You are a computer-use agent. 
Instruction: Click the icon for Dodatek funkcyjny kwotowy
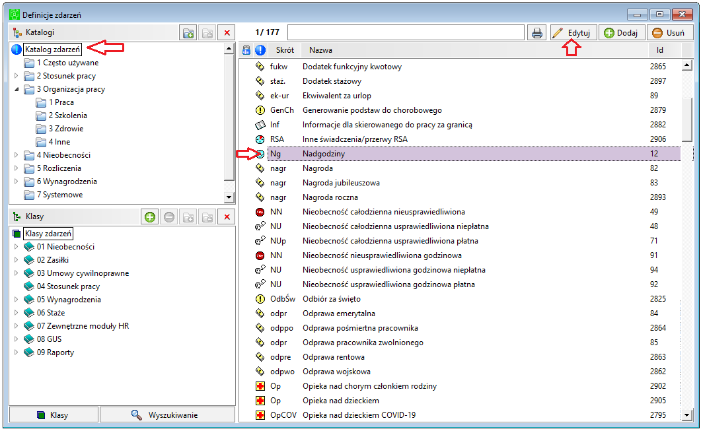pyautogui.click(x=260, y=67)
